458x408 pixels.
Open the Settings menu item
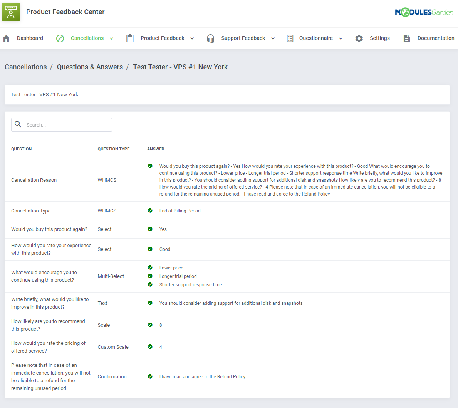pos(380,38)
